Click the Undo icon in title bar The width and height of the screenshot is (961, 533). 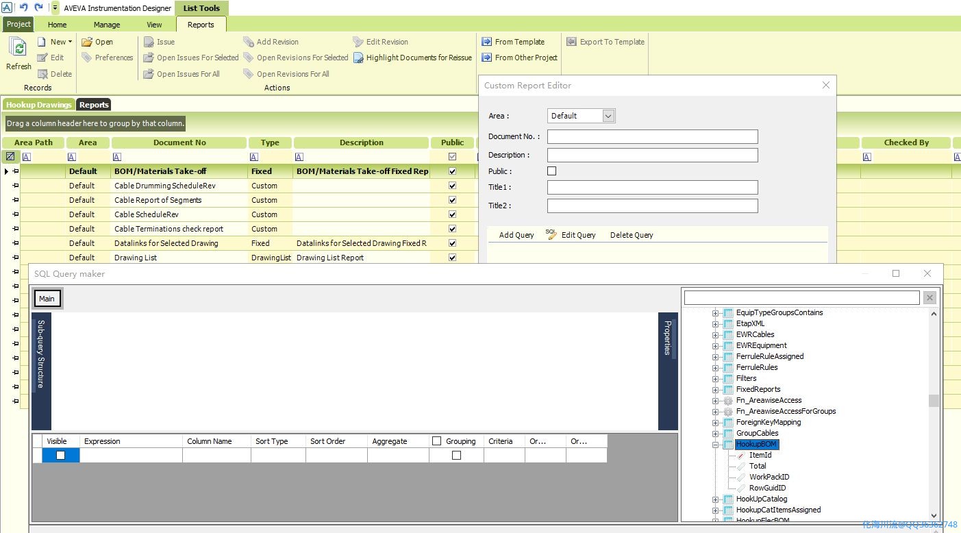click(23, 8)
